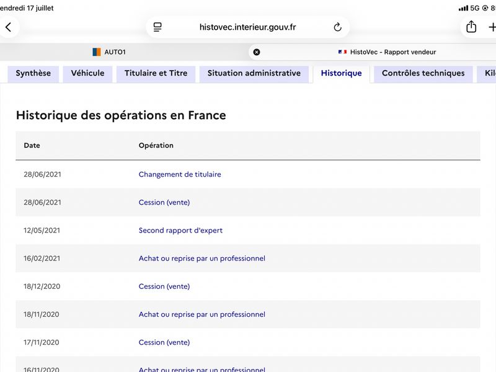The height and width of the screenshot is (372, 496).
Task: Tap the cellular signal bars icon
Action: coord(463,8)
